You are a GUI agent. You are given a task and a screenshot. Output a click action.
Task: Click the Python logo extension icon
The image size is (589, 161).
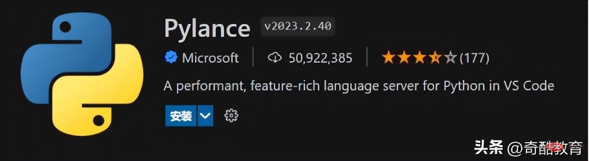(82, 74)
